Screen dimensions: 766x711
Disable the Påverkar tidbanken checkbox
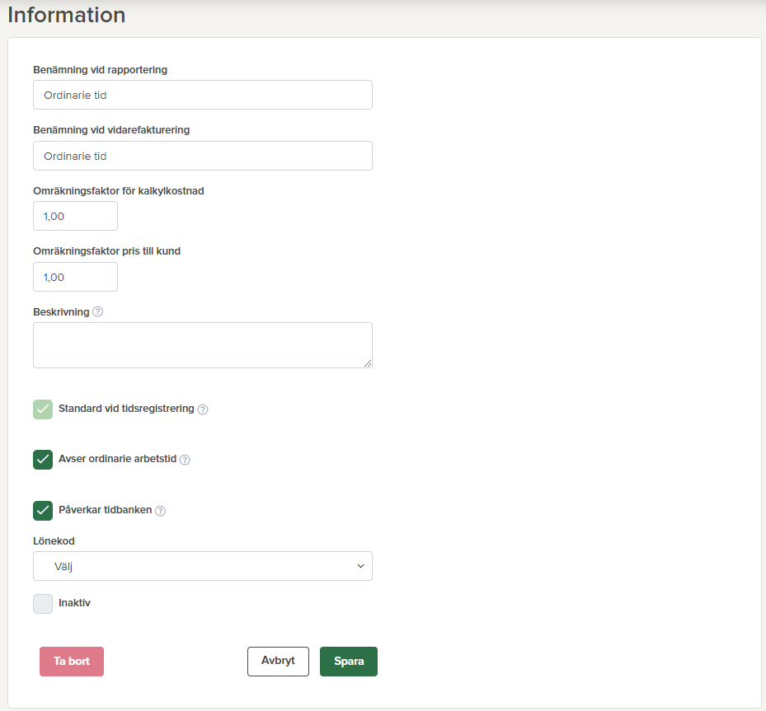click(x=43, y=511)
